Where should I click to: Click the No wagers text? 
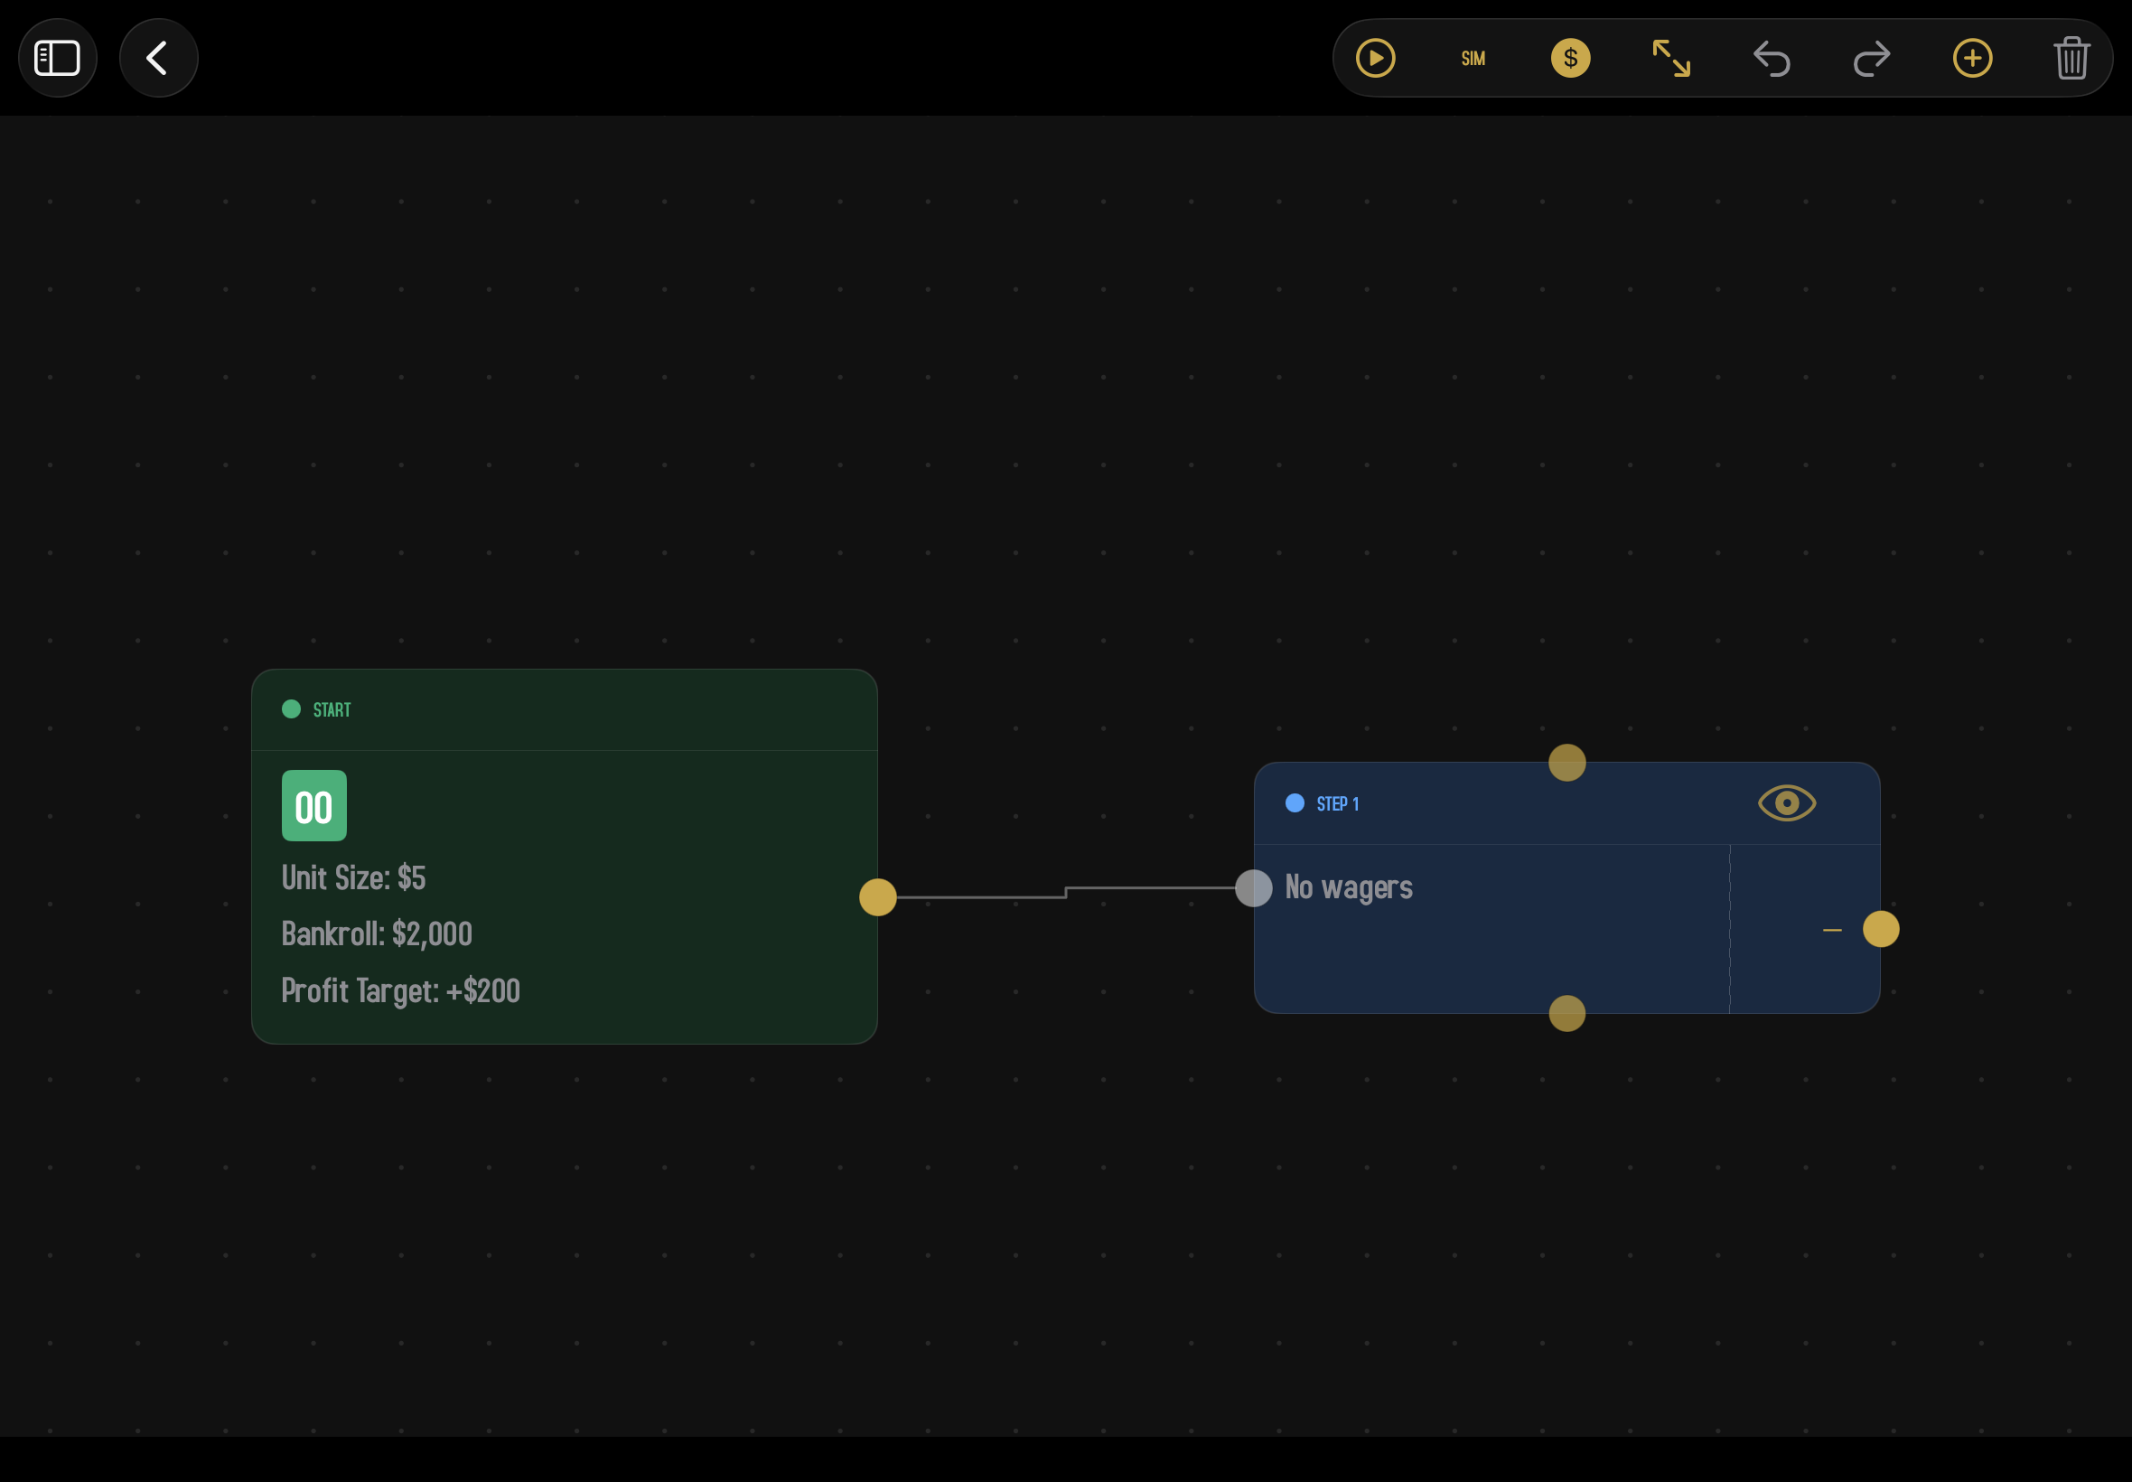1349,887
